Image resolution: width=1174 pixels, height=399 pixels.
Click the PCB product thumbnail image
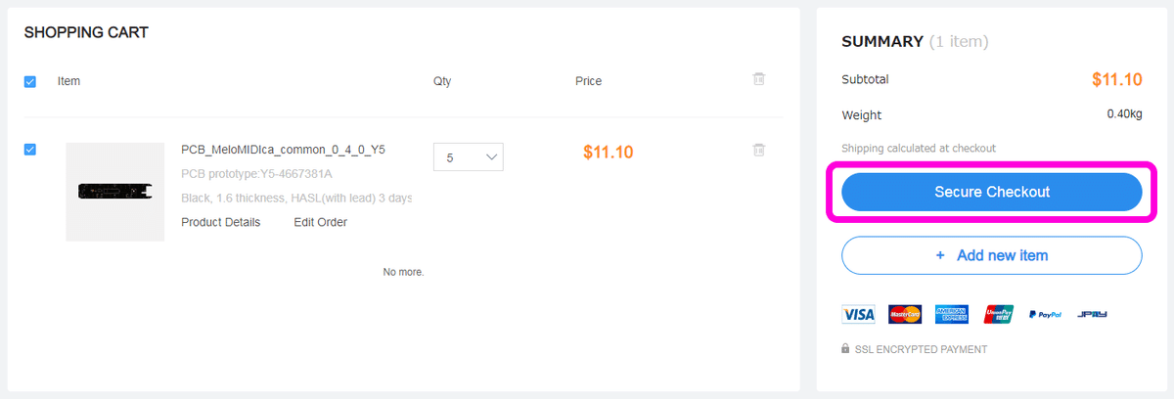[x=115, y=192]
